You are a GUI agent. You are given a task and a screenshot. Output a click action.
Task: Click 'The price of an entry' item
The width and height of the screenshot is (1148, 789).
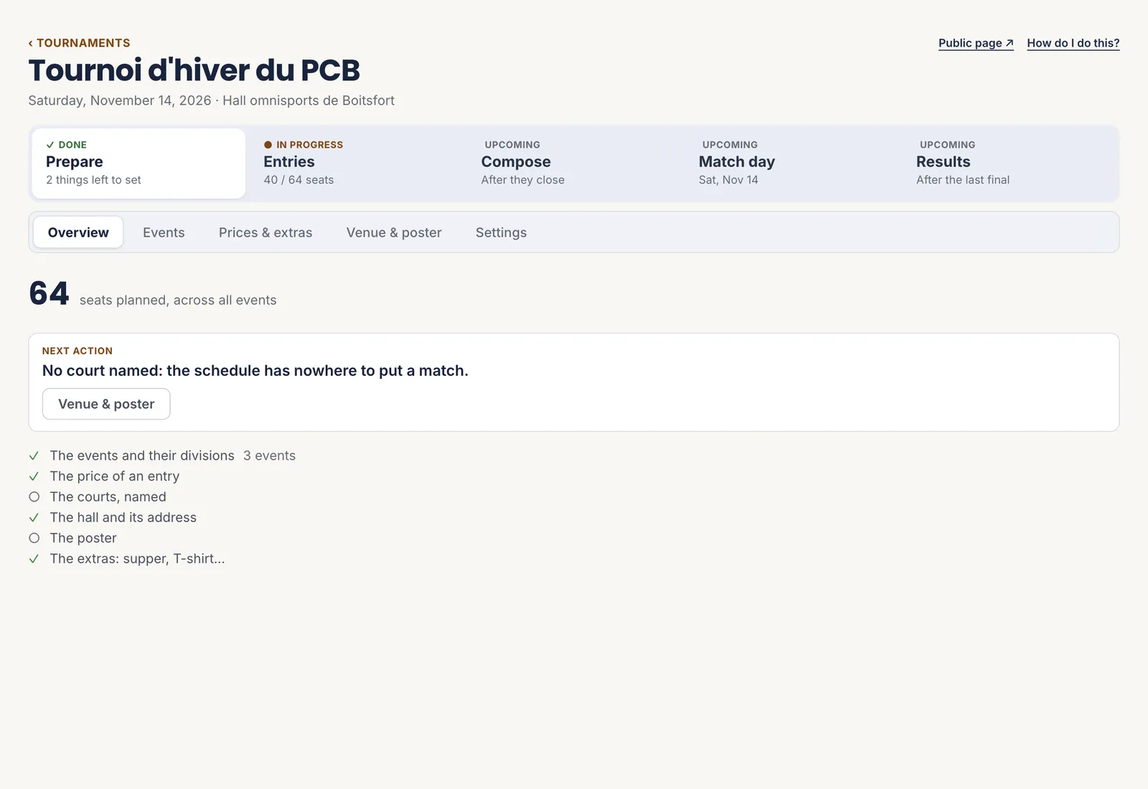tap(115, 476)
